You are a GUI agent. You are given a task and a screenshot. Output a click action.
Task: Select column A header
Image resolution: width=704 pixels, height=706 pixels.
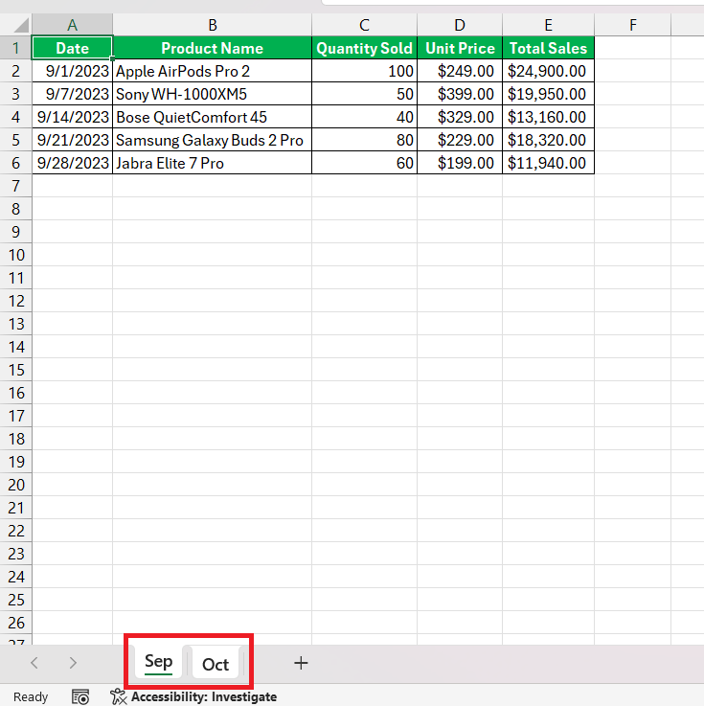[x=72, y=25]
